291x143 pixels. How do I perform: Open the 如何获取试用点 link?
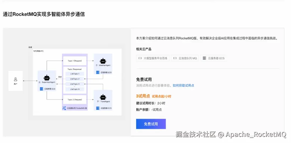pos(183,86)
